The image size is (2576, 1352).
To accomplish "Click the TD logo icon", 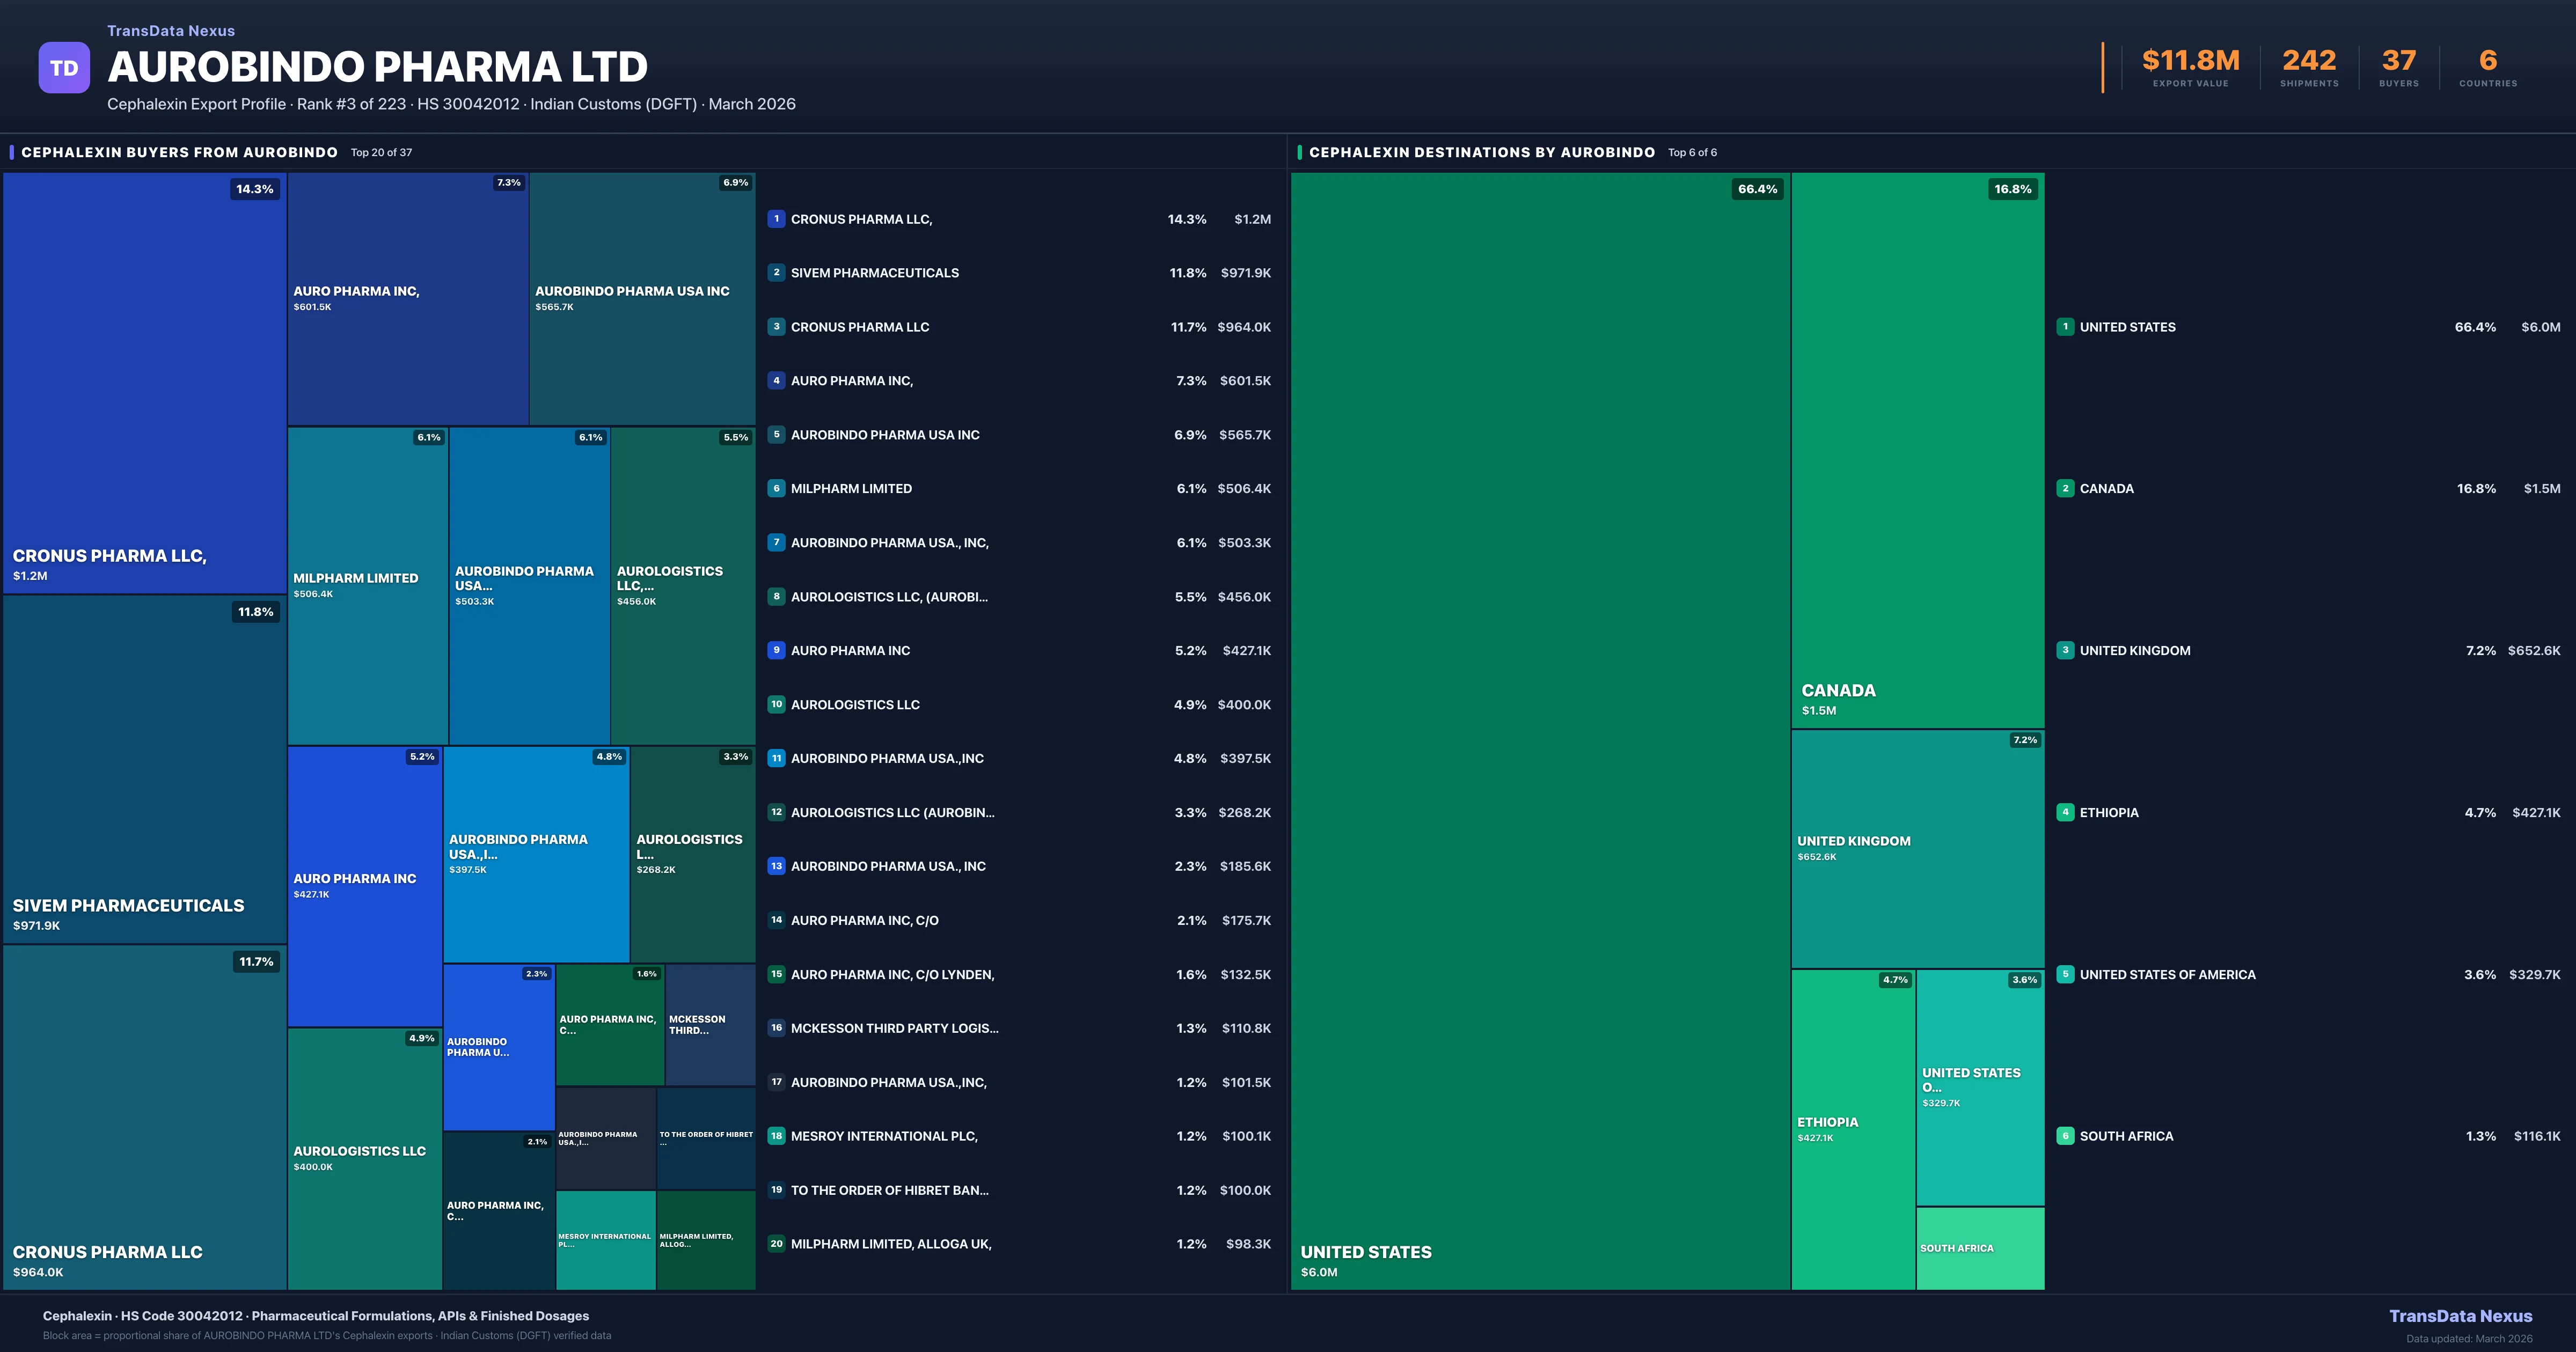I will (x=64, y=68).
